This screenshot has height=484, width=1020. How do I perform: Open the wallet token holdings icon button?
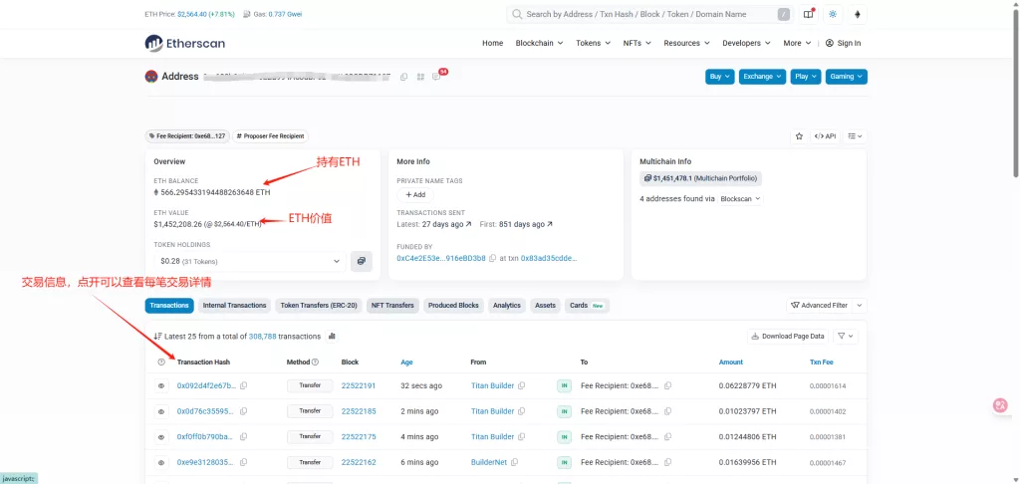[361, 261]
